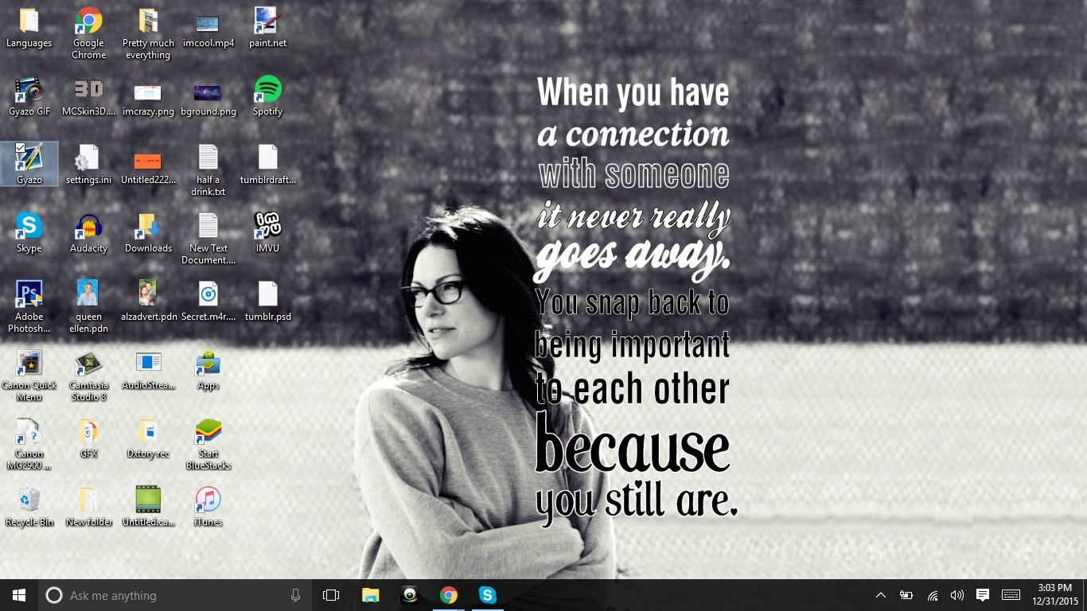
Task: Click the volume speaker tray icon
Action: pos(957,595)
